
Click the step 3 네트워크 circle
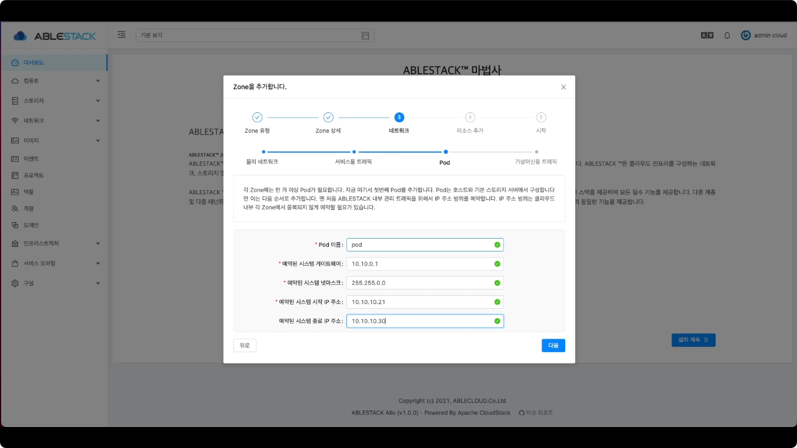pos(399,118)
